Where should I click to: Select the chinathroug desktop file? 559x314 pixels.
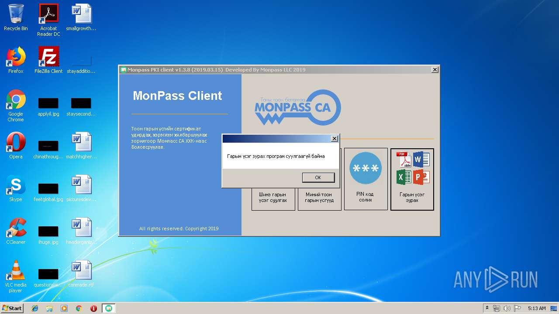click(48, 149)
